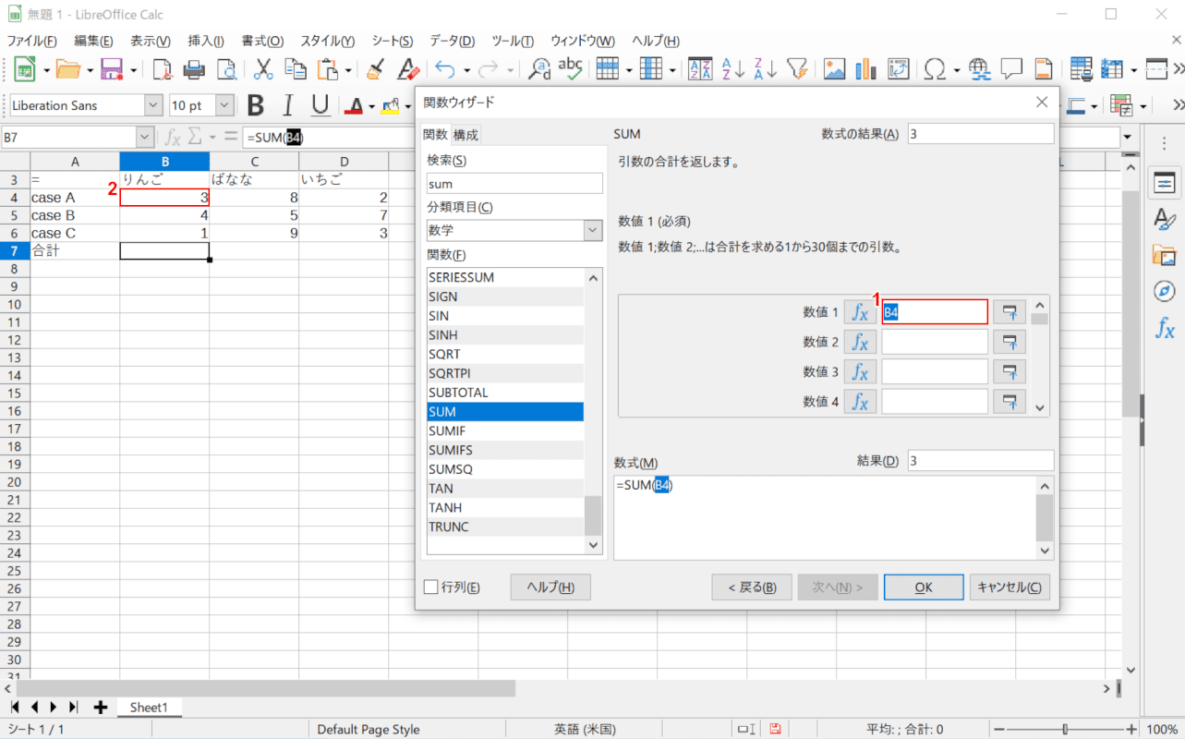This screenshot has height=739, width=1185.
Task: Toggle Italic formatting
Action: click(288, 105)
